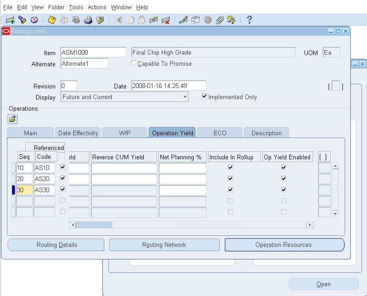The width and height of the screenshot is (367, 296).
Task: Click the vertical scrollbar down arrow
Action: pos(335,214)
